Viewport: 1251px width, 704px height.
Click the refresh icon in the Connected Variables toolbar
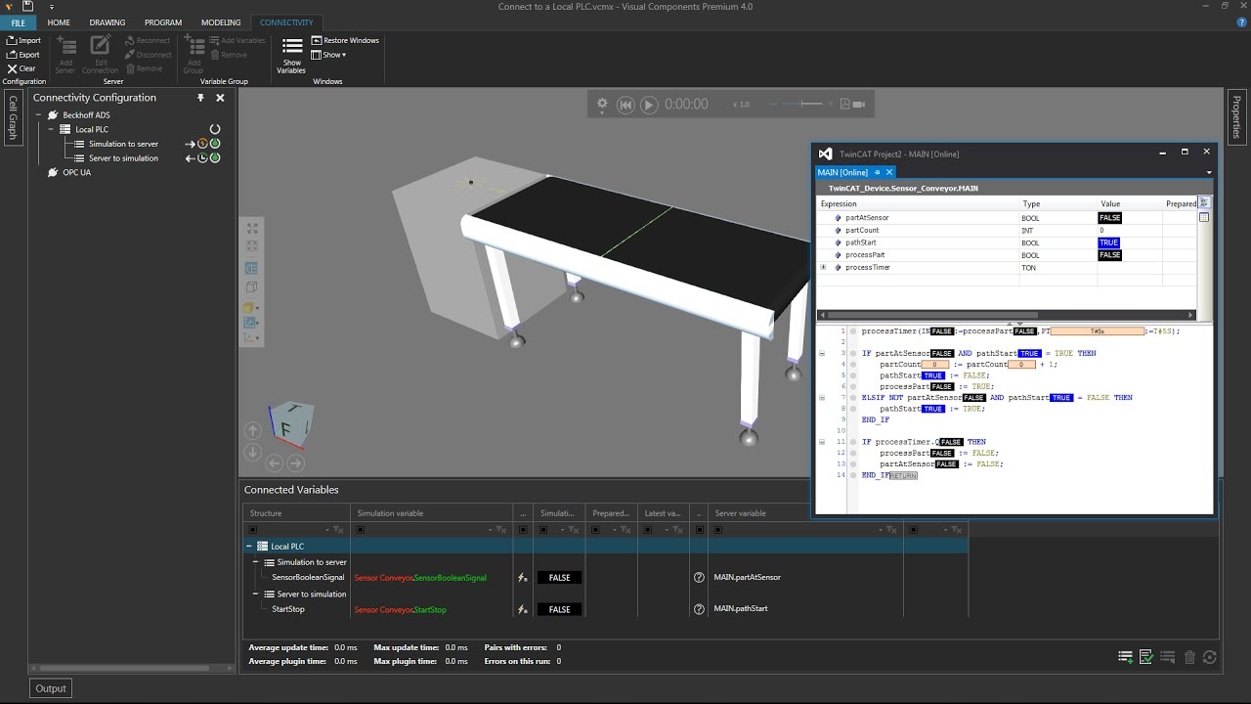click(x=1210, y=656)
